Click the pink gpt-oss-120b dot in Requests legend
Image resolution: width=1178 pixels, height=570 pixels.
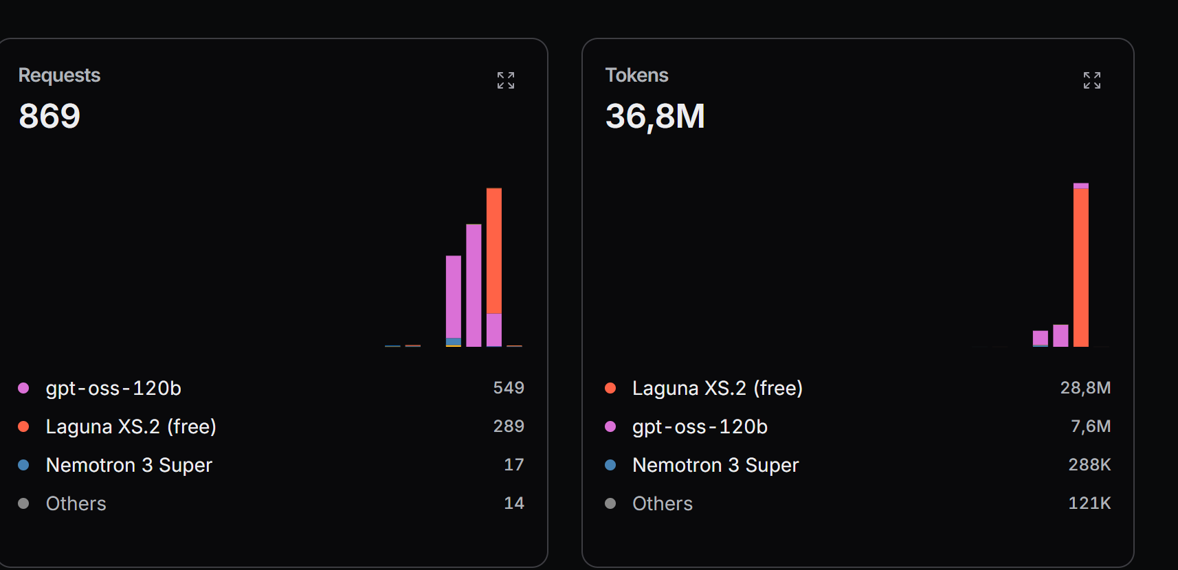[23, 388]
